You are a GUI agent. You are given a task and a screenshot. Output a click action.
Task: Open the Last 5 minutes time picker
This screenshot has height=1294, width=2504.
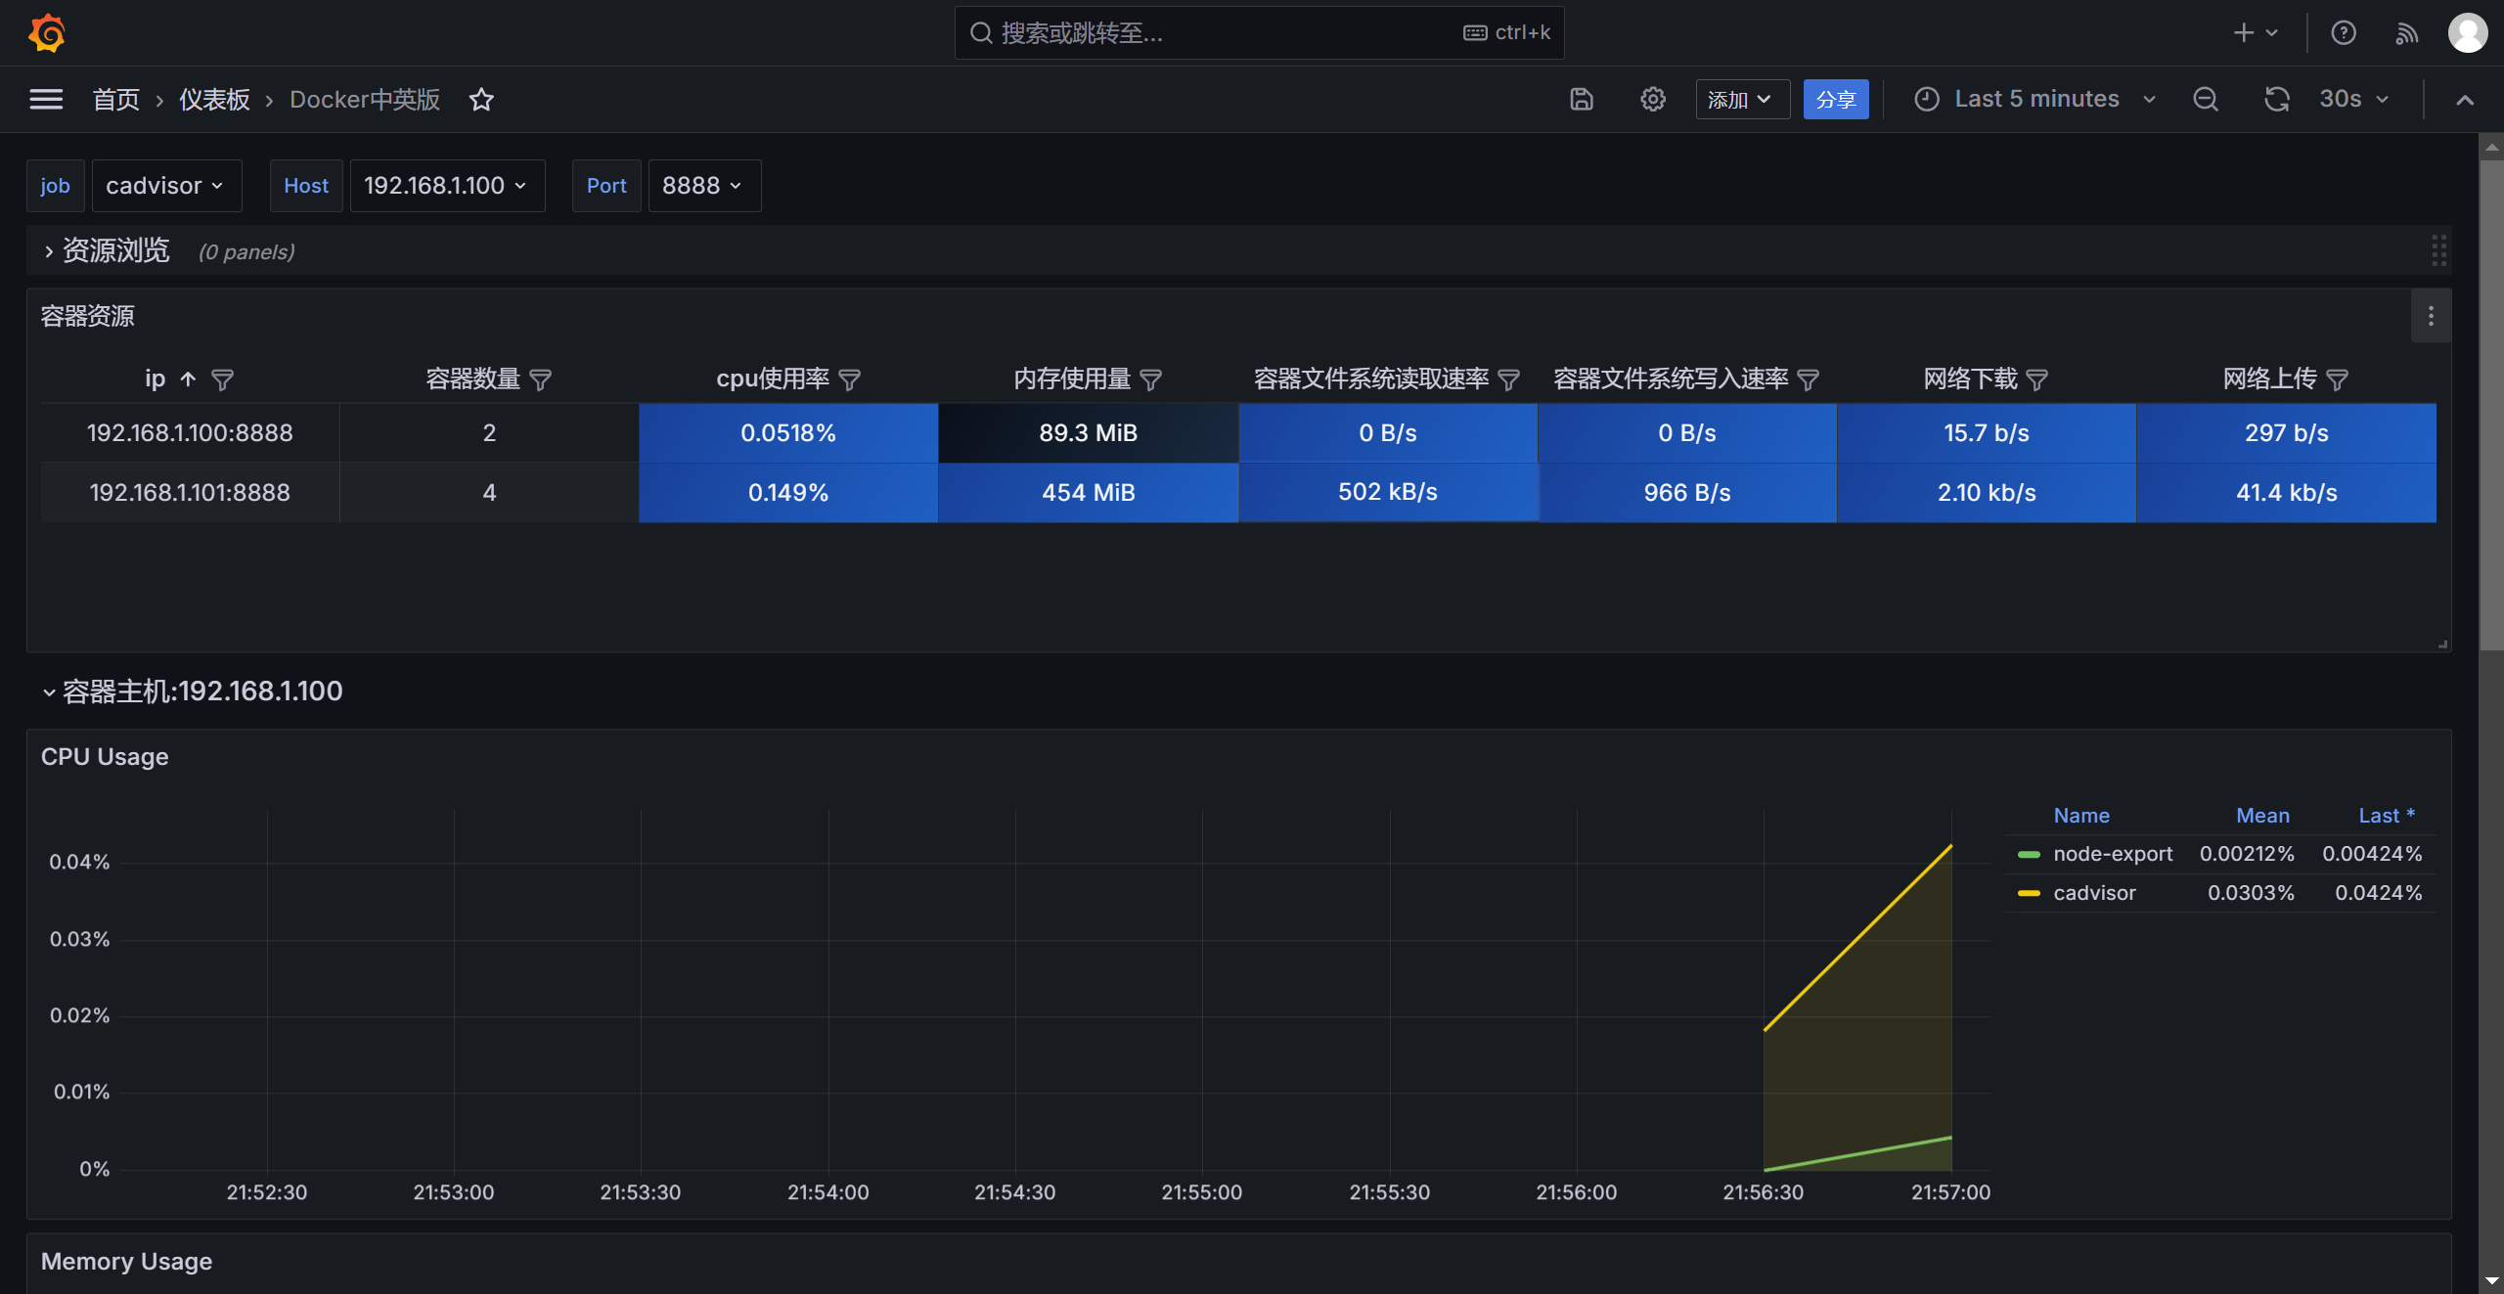[2036, 99]
